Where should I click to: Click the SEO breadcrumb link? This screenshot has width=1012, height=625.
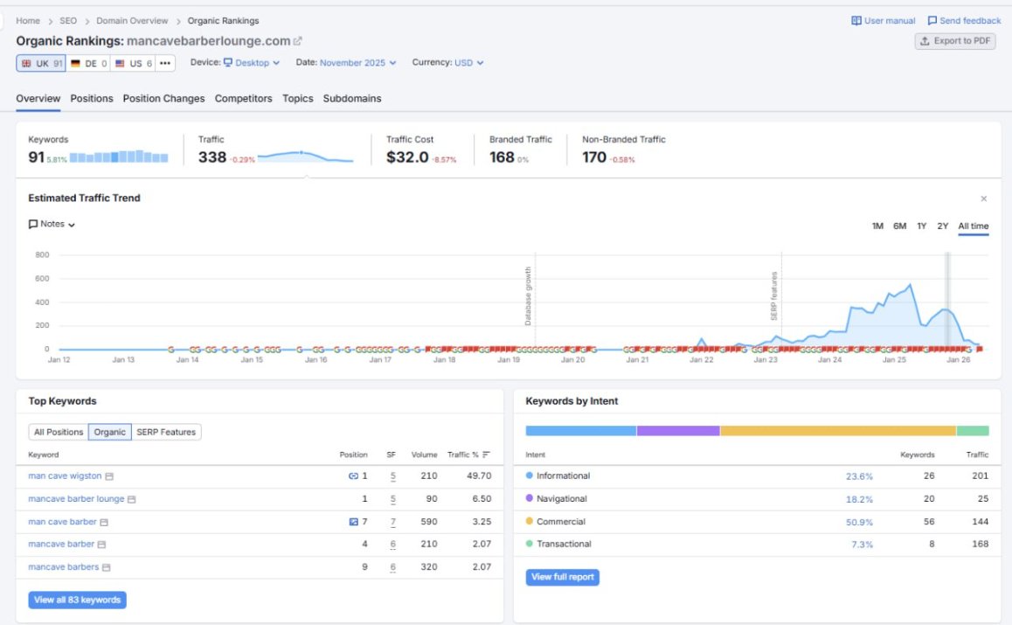click(68, 21)
